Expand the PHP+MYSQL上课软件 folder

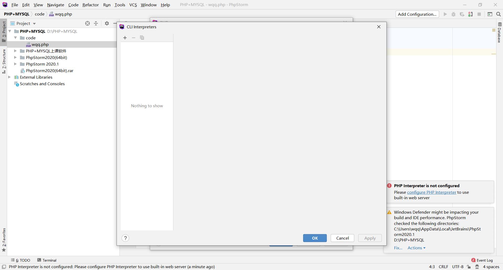(x=15, y=51)
